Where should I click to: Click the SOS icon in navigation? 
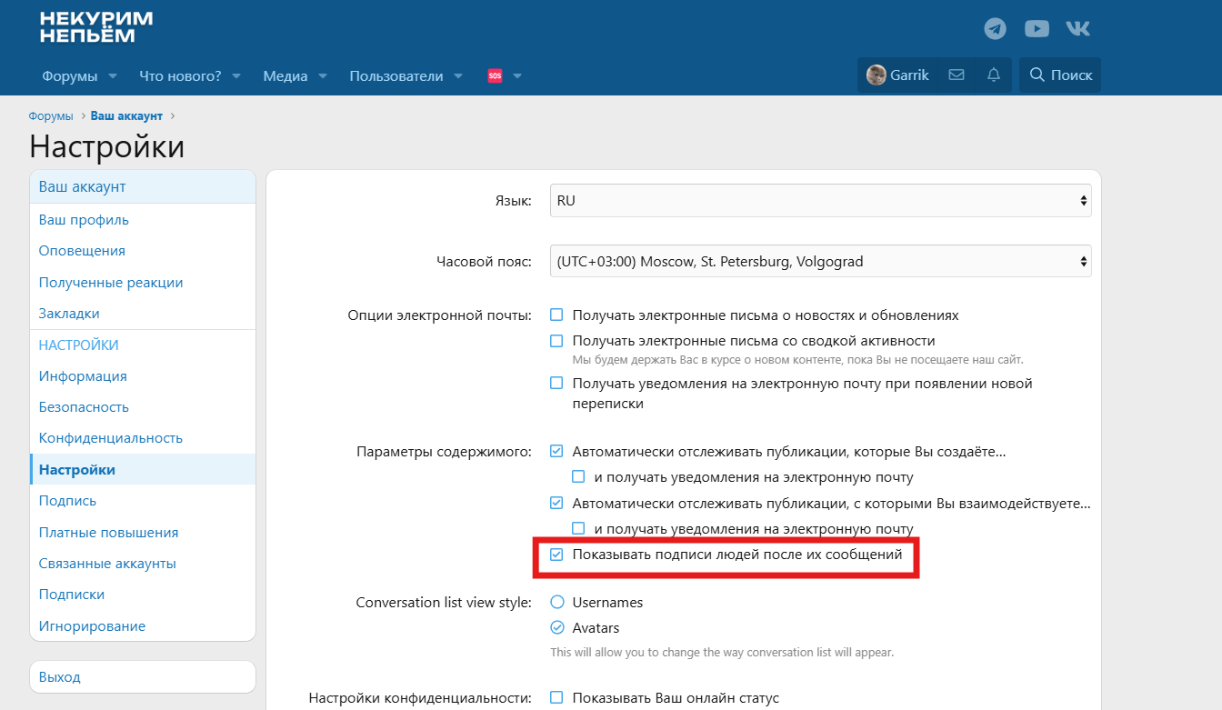coord(495,76)
